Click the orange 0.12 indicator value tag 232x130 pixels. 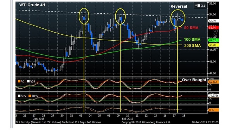[x=213, y=110]
